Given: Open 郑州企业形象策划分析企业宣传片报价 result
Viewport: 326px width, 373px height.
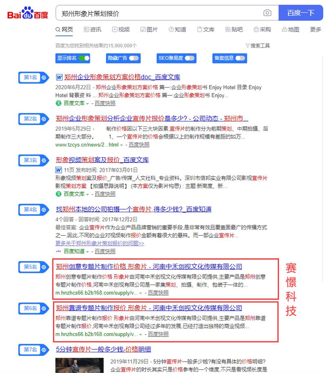Looking at the screenshot, I should click(152, 118).
